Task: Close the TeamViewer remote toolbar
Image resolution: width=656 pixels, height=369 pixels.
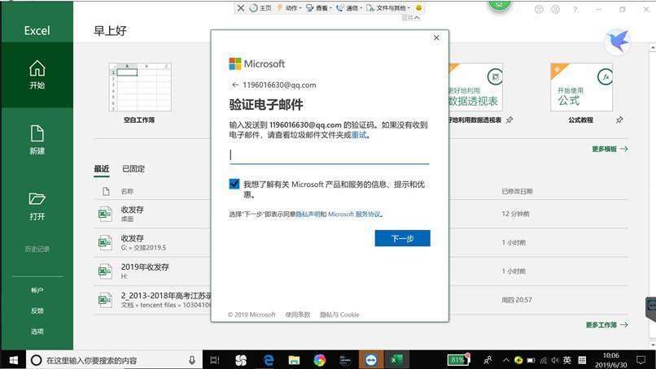Action: (x=241, y=8)
